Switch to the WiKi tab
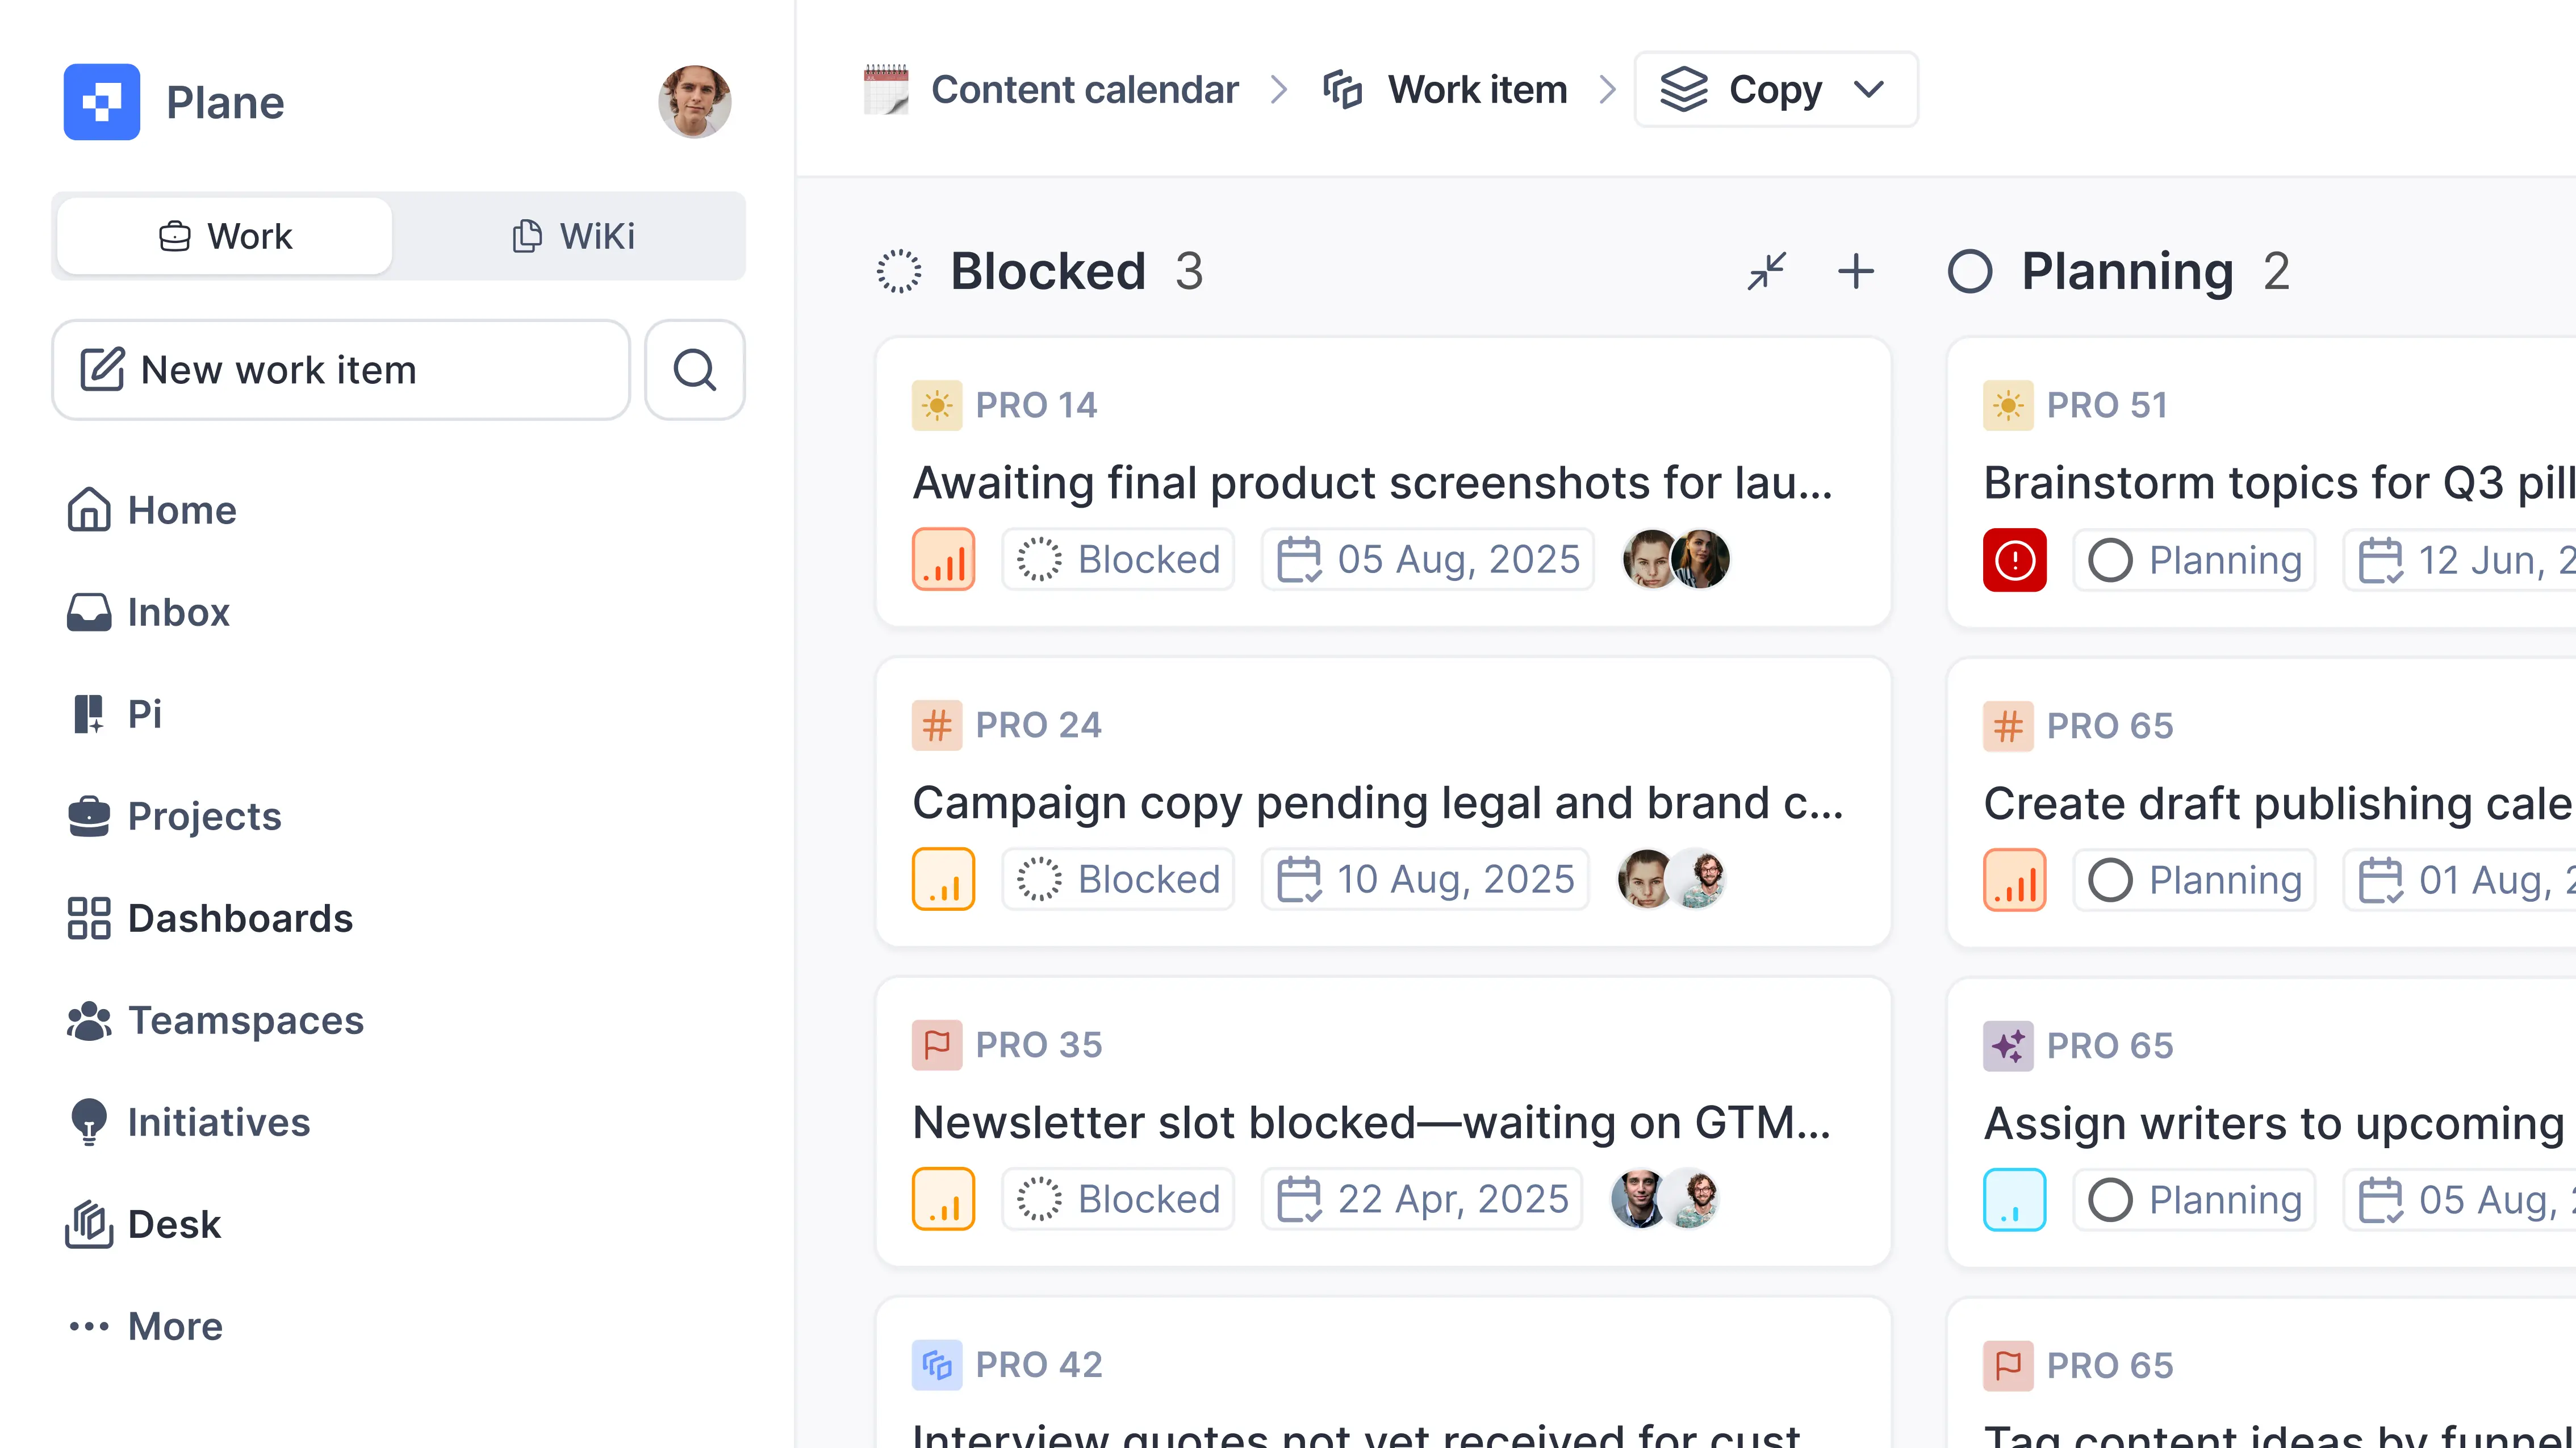This screenshot has width=2576, height=1448. coord(573,236)
